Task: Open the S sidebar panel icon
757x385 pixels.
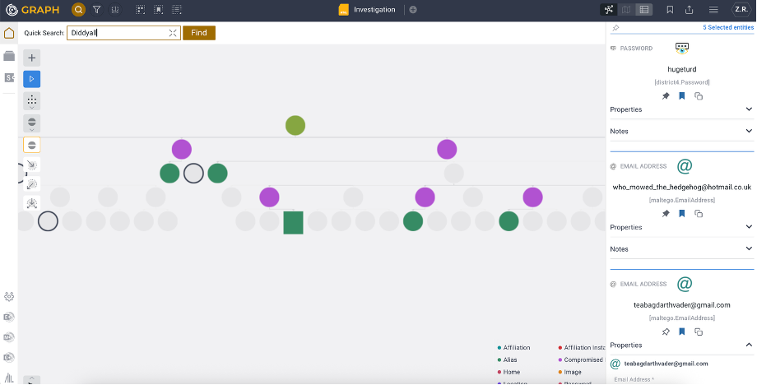Action: (9, 77)
